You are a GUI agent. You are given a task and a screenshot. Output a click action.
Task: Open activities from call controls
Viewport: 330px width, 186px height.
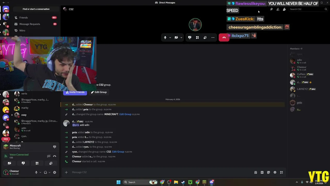[x=197, y=37]
